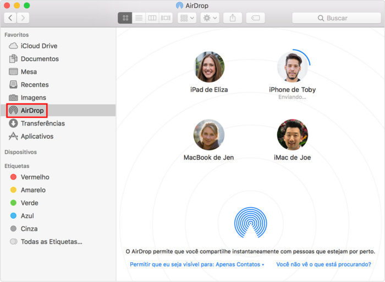This screenshot has width=385, height=282.
Task: Click the Enviando... status text
Action: coord(292,97)
